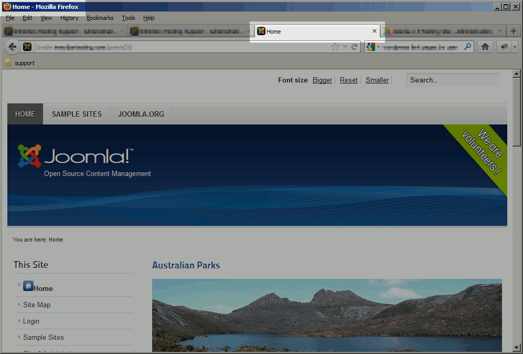Open the History menu
This screenshot has height=354, width=523.
tap(69, 18)
